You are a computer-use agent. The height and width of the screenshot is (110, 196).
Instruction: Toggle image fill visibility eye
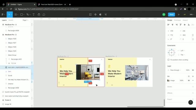189,80
